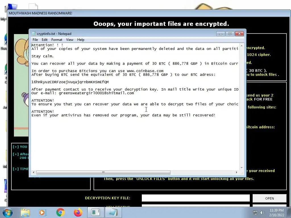The image size is (291, 218).
Task: Click the greensweatergirl0001@shitmail.com email text
Action: (96, 93)
